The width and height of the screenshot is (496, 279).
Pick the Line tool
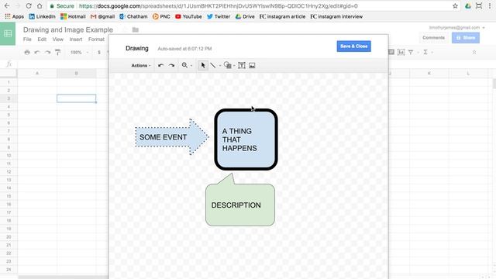(213, 65)
